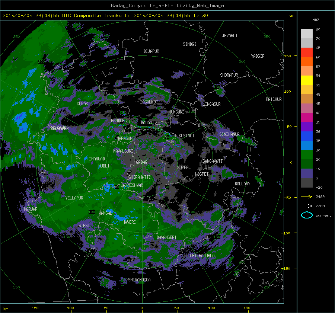Click the KOPPAL city label
335x313 pixels.
tap(184, 167)
